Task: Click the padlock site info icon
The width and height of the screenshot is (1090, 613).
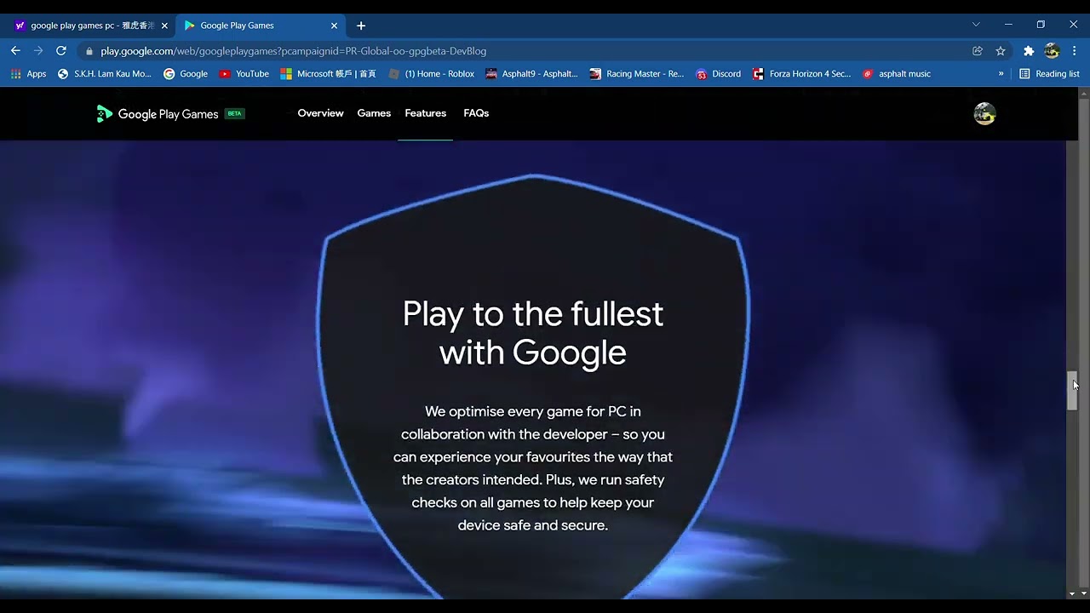Action: tap(89, 51)
